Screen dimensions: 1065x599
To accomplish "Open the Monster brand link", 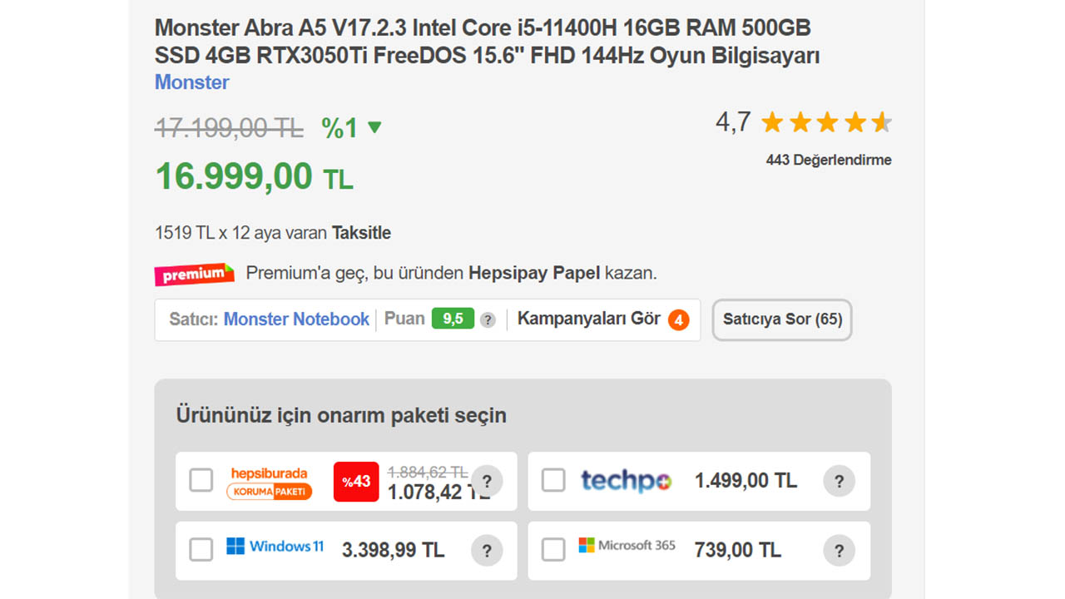I will point(191,82).
